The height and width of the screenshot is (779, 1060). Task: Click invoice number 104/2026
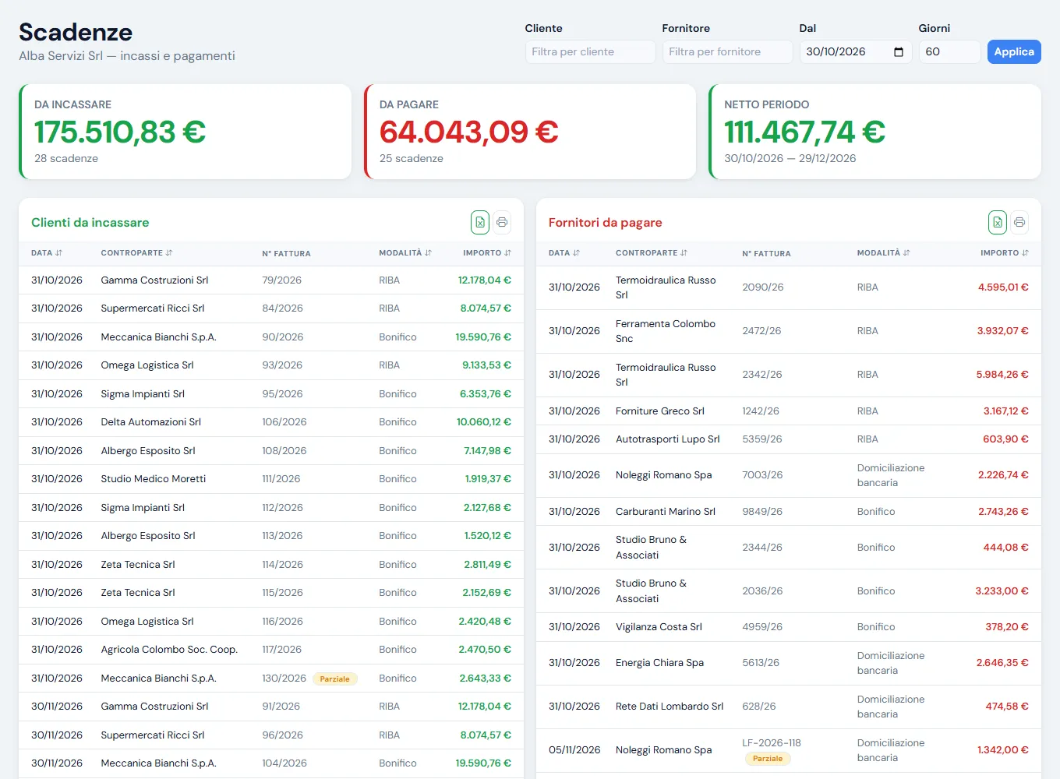(284, 763)
